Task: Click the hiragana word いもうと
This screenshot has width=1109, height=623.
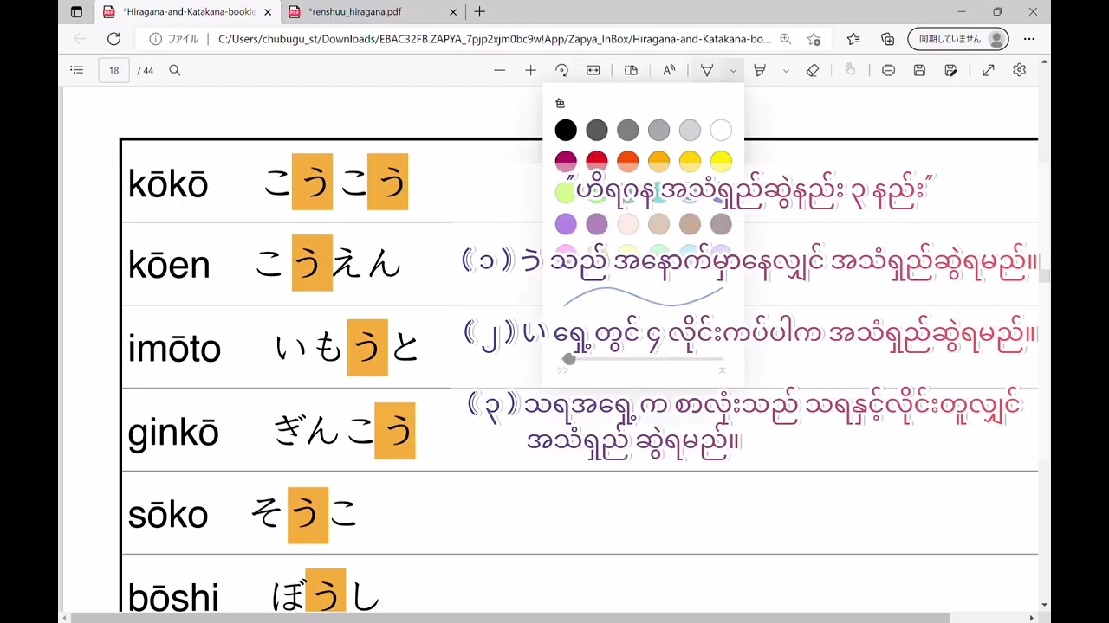Action: [x=347, y=347]
